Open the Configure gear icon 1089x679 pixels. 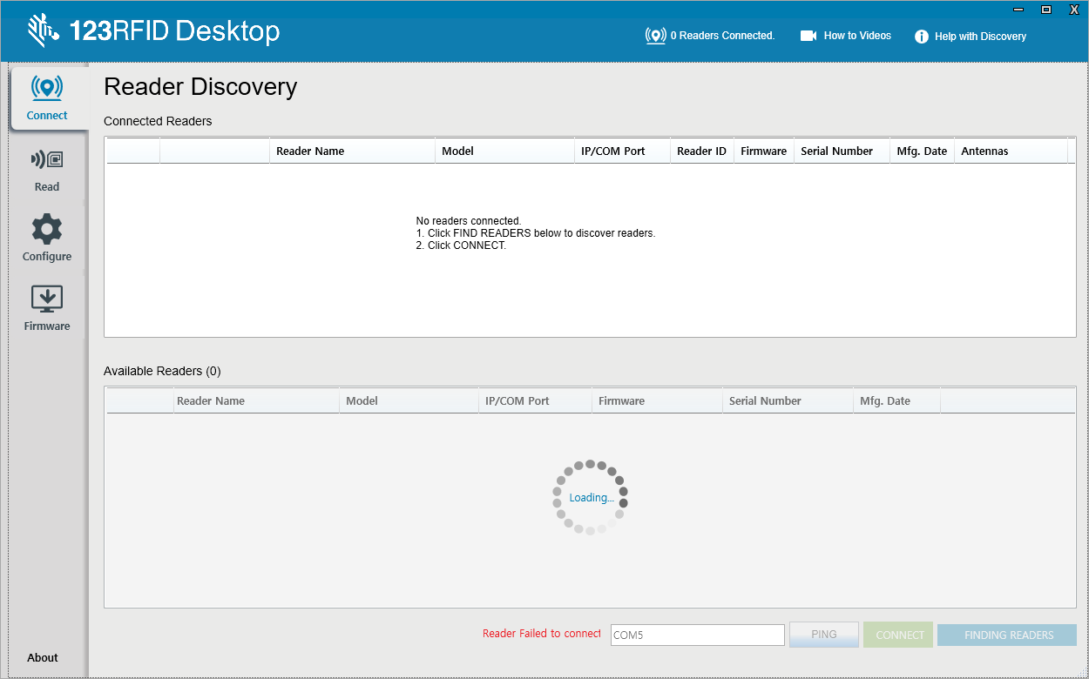click(x=46, y=231)
